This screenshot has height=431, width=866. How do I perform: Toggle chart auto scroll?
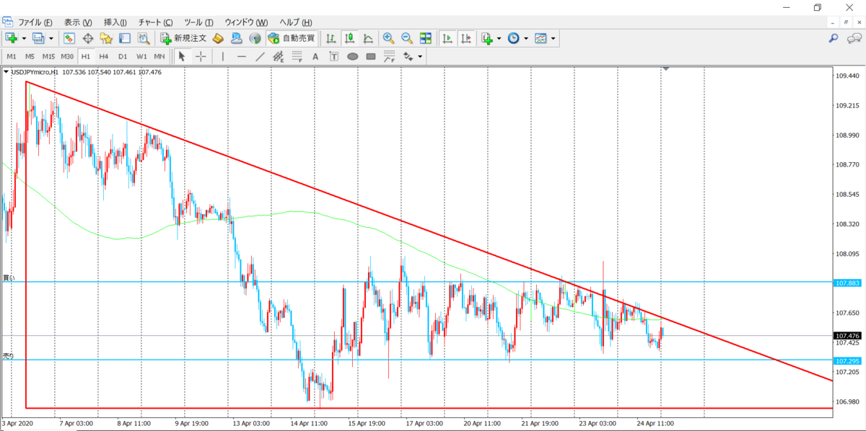click(x=447, y=38)
